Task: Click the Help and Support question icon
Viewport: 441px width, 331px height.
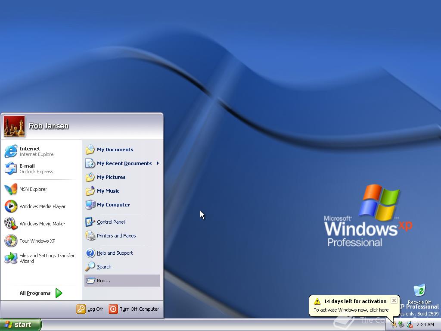Action: pos(90,253)
